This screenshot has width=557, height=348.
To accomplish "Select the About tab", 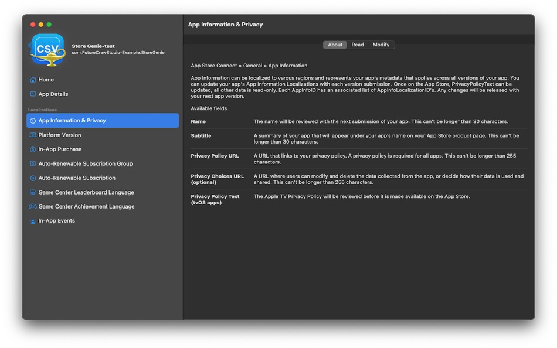I will [334, 44].
